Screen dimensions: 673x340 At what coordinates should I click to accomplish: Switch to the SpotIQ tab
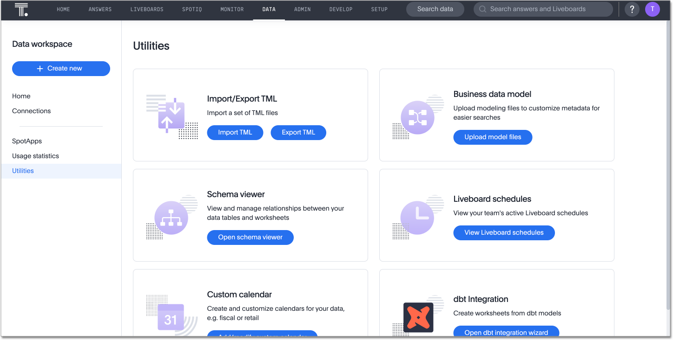tap(192, 9)
